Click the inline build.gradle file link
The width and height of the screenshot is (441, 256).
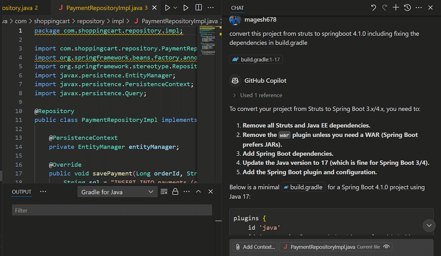coord(304,187)
